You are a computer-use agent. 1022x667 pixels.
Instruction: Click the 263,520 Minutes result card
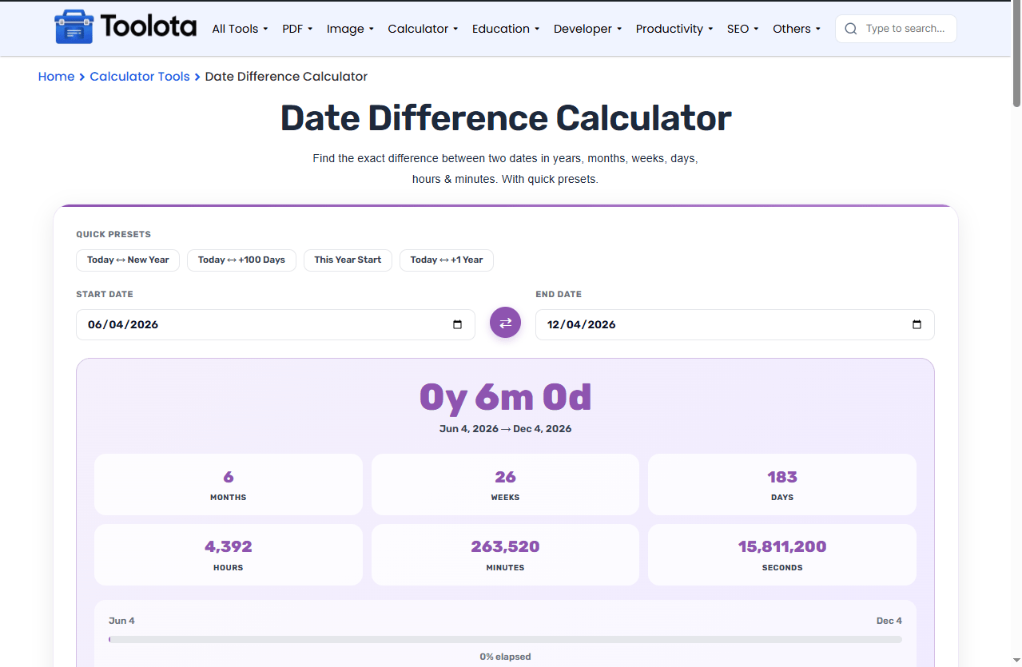[505, 555]
